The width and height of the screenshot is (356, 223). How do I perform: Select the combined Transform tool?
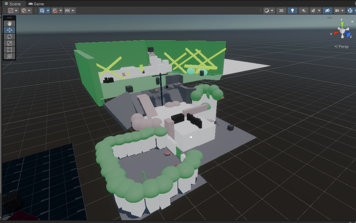pyautogui.click(x=9, y=56)
